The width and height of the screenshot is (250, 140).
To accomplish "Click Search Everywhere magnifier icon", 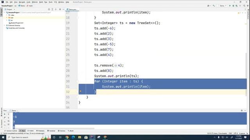I will coord(244,6).
